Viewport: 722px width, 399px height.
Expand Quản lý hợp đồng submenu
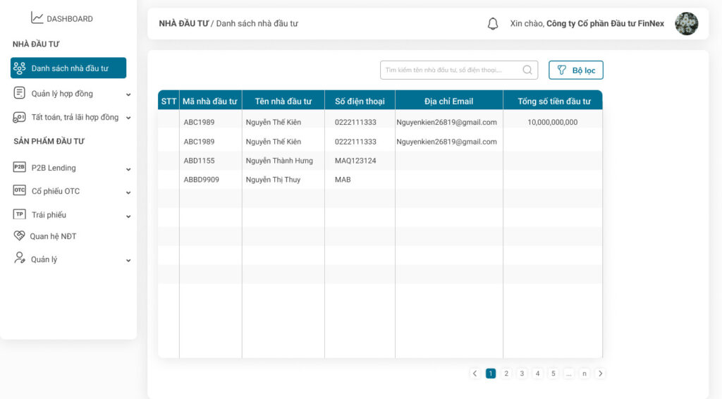128,94
